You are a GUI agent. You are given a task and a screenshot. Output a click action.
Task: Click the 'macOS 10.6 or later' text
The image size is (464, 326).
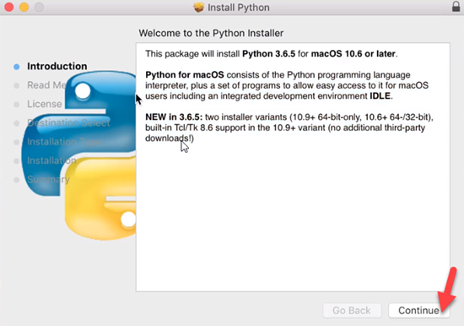pos(353,54)
